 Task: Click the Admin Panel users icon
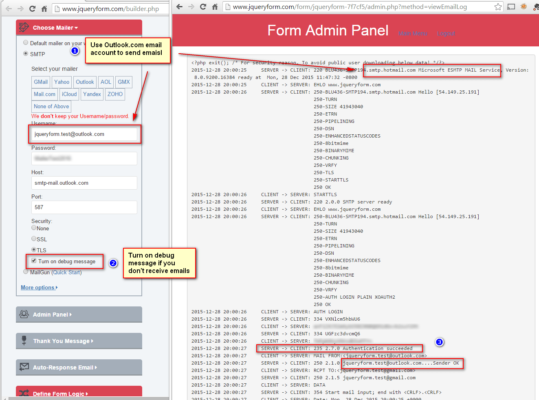tap(24, 314)
